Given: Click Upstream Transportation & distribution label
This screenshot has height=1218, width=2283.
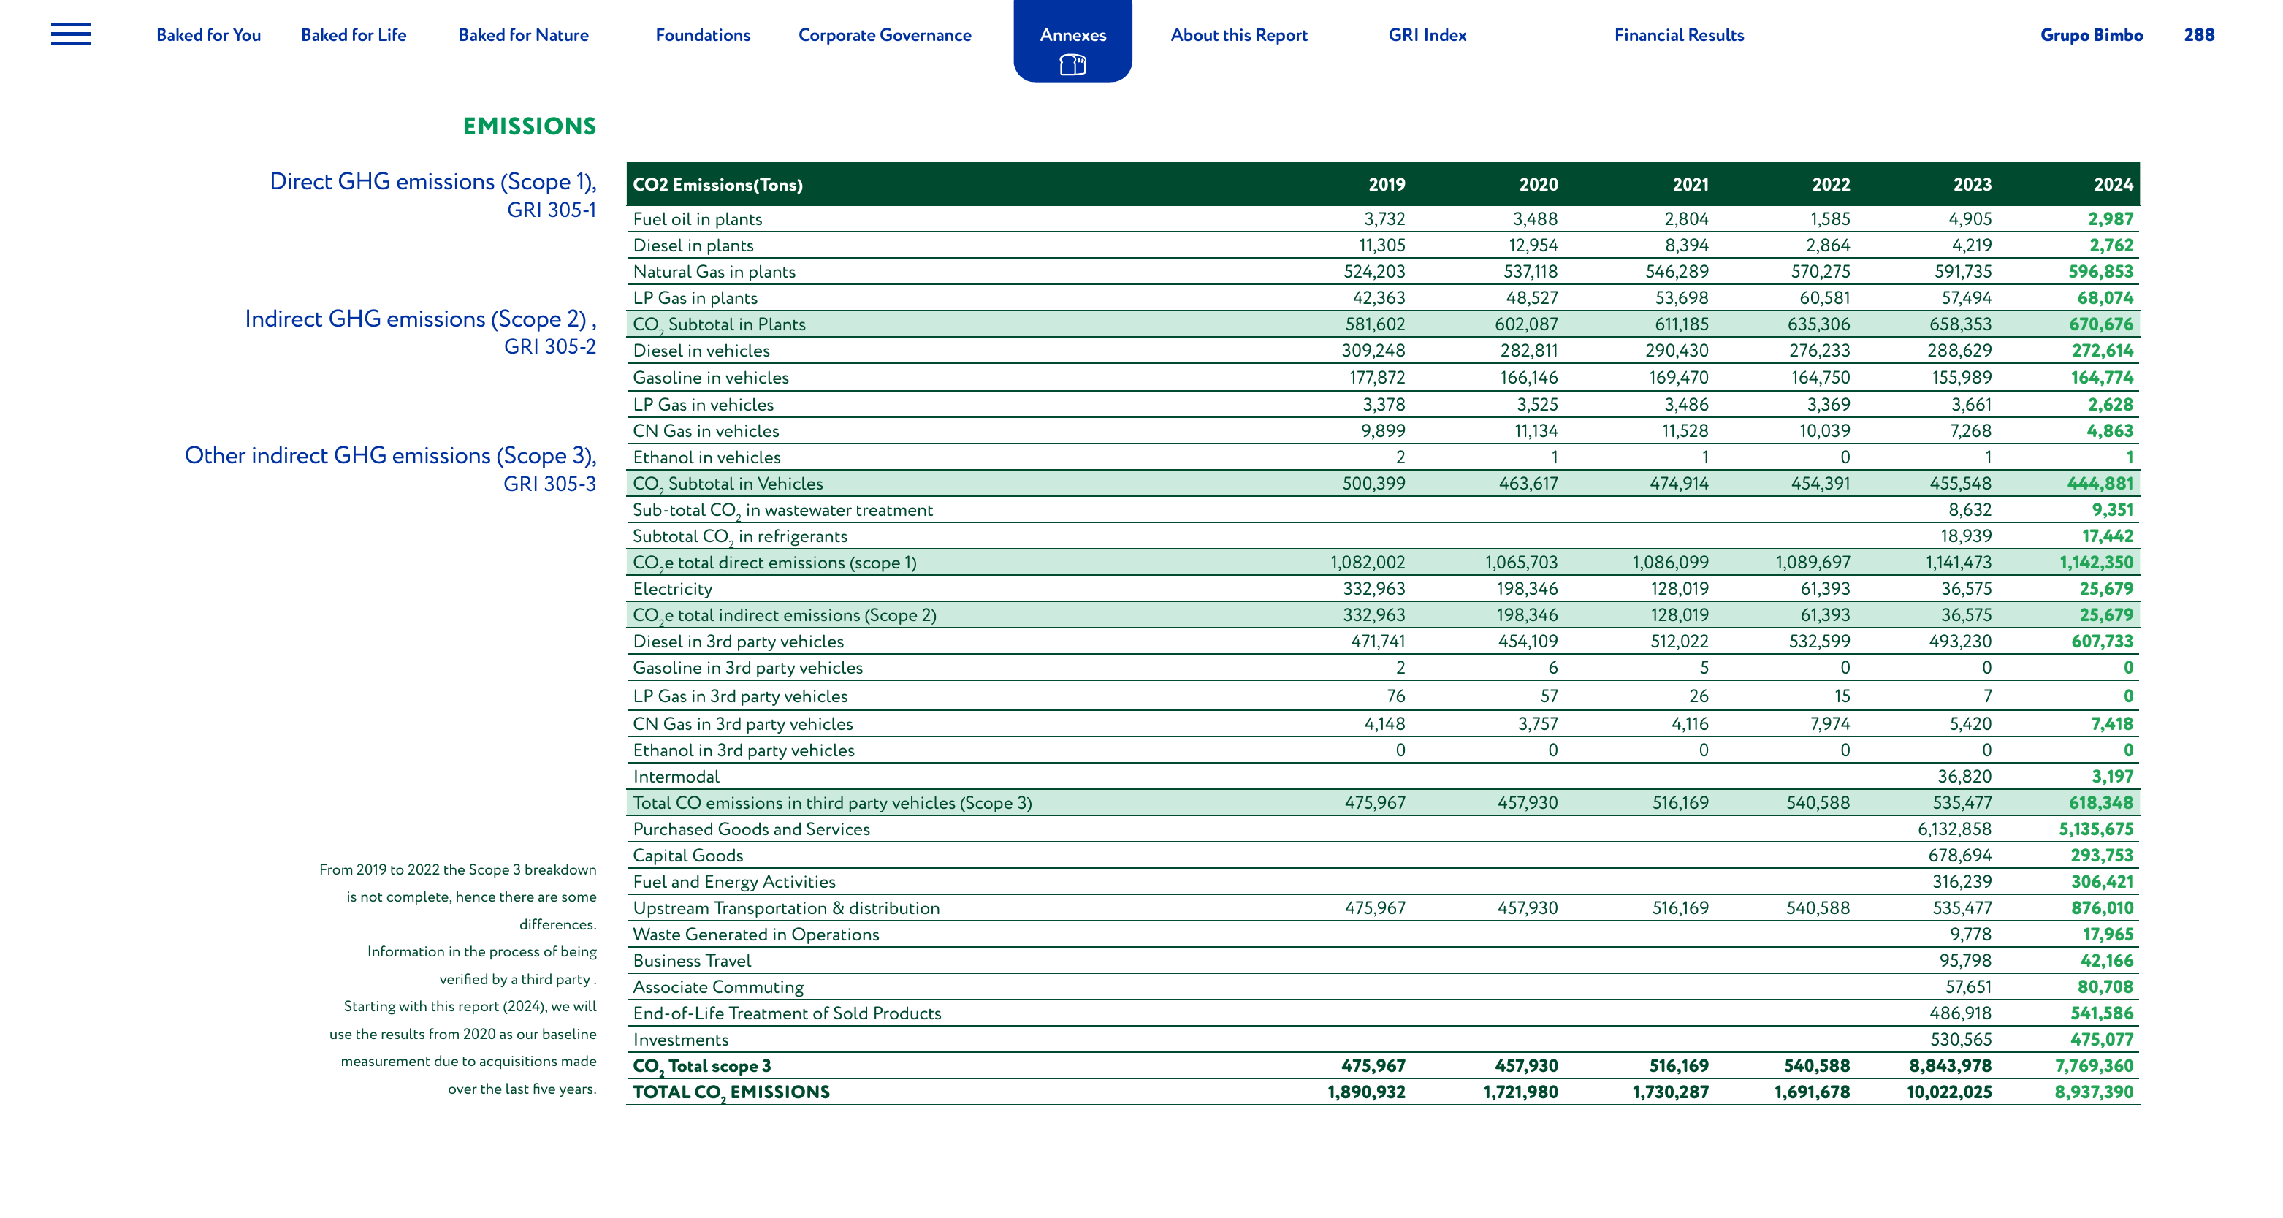Looking at the screenshot, I should [786, 909].
